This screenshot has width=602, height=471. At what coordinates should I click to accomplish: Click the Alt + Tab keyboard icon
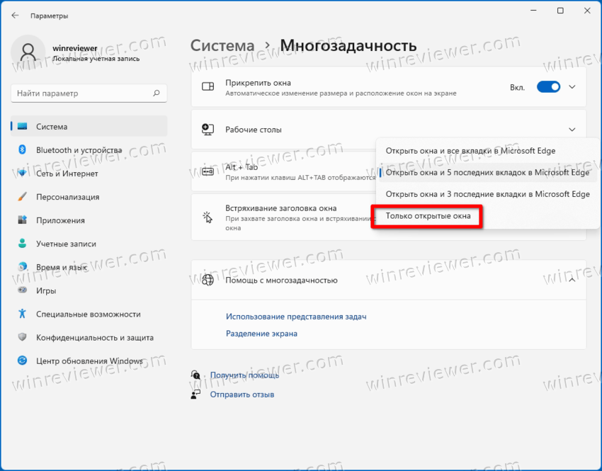208,171
